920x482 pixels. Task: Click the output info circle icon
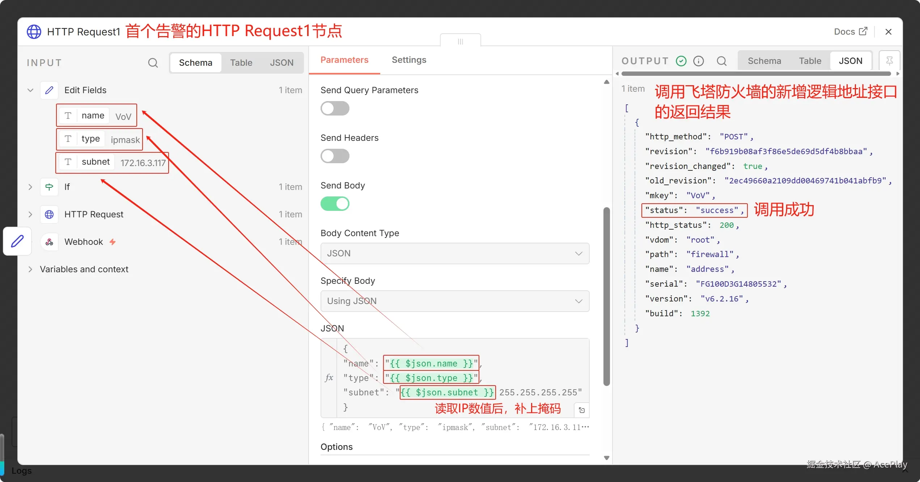[x=699, y=61]
